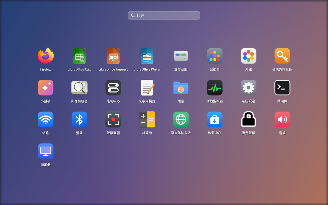The width and height of the screenshot is (328, 205).
Task: Open the 顯示器 display settings
Action: point(46,151)
